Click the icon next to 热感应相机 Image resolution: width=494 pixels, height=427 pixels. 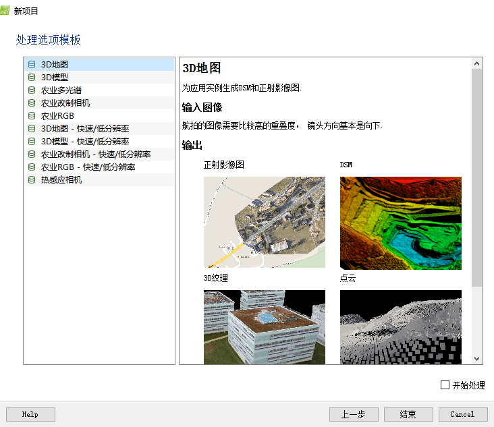click(x=32, y=180)
